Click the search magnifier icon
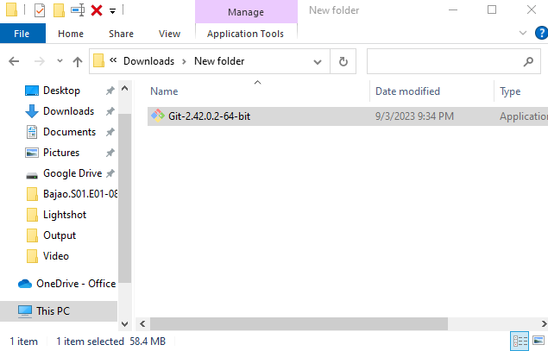The width and height of the screenshot is (548, 351). [528, 61]
